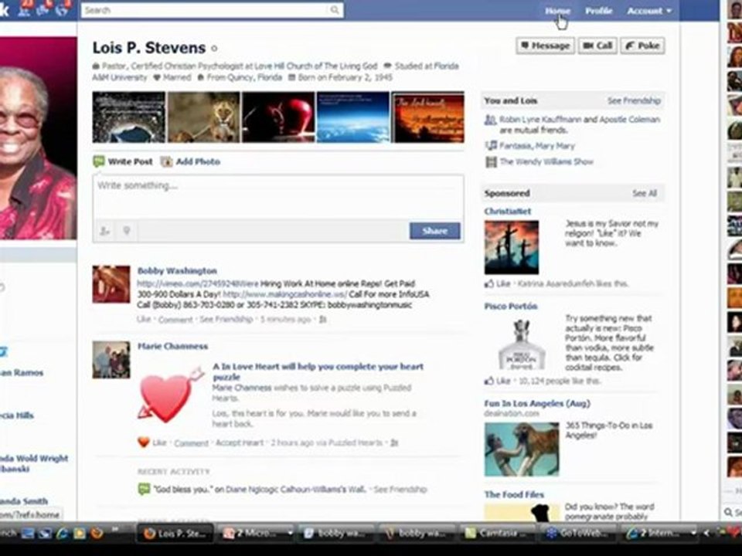Click the red heart with arrow image

pos(171,395)
